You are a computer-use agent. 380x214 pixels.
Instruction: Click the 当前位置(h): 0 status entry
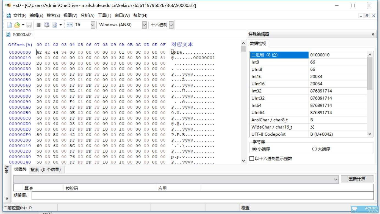point(17,208)
